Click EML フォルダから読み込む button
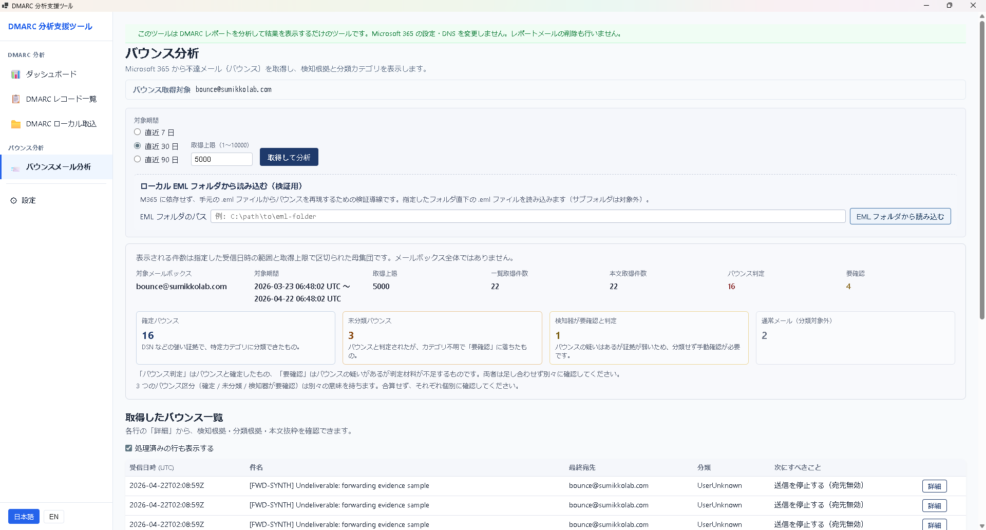This screenshot has height=530, width=986. 900,216
